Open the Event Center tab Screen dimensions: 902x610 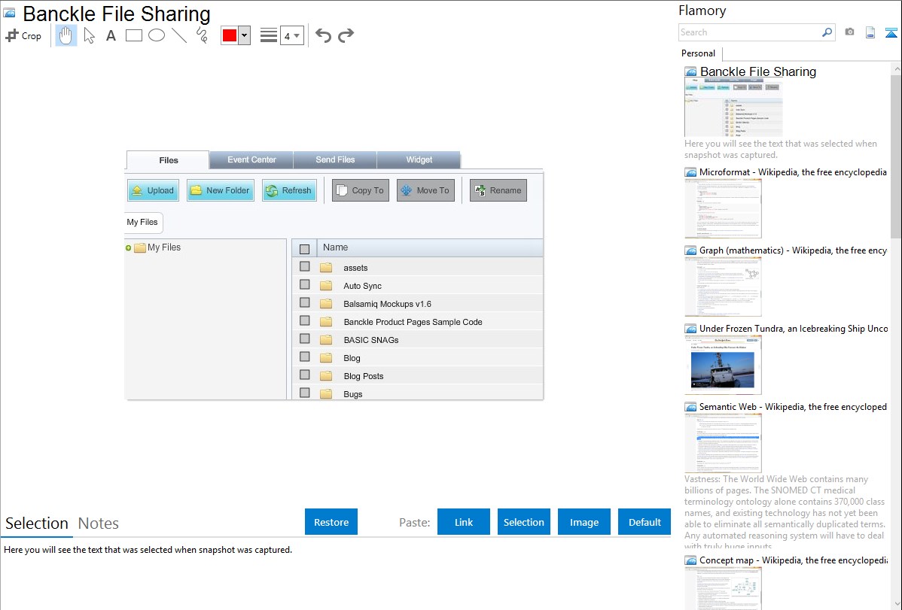[251, 159]
